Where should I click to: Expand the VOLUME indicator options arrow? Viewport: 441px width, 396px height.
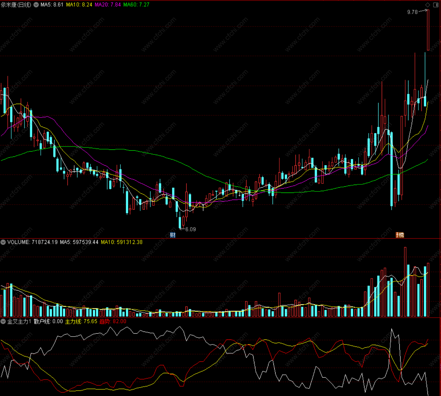click(3, 242)
